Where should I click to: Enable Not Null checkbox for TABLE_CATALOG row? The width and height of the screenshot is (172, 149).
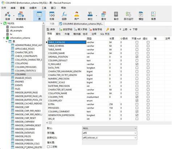(x=137, y=42)
